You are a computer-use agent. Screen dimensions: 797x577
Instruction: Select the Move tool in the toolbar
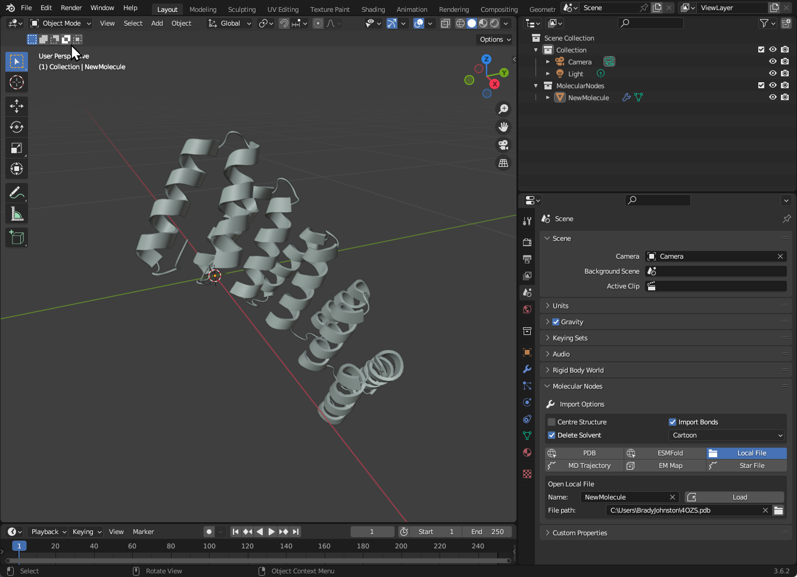coord(17,106)
